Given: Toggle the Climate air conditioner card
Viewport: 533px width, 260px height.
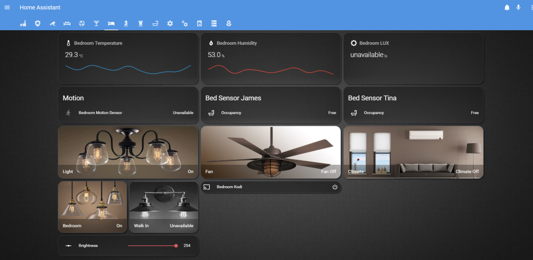Looking at the screenshot, I should pos(414,152).
